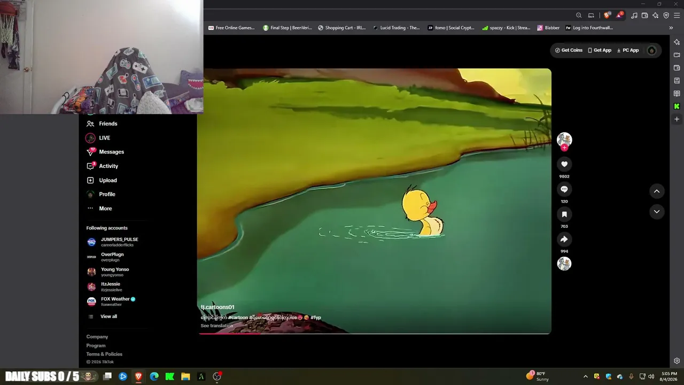This screenshot has width=684, height=385.
Task: Open the FOX Weather followed account
Action: coord(111,302)
